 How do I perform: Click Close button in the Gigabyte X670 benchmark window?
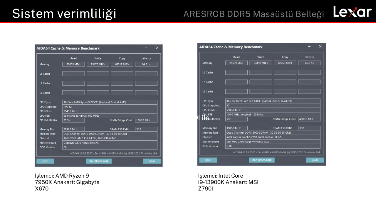152,161
